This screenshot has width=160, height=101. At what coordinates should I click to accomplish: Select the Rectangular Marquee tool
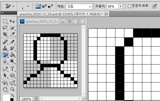[5, 21]
